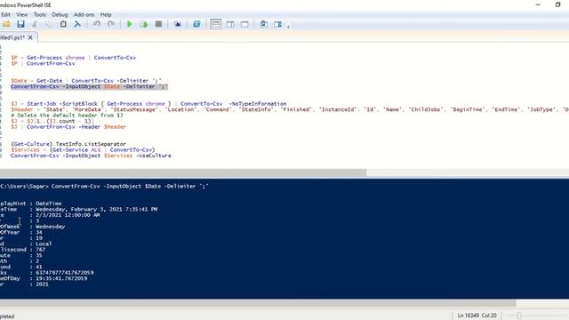569x320 pixels.
Task: Minimize the PowerShell ISE window
Action: 538,4
